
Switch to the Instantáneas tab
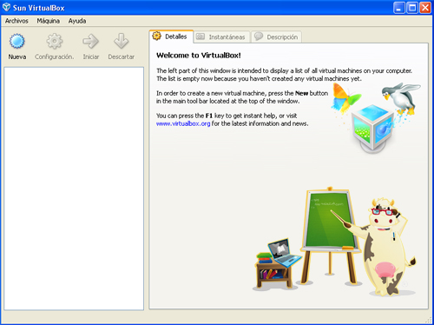pyautogui.click(x=221, y=37)
